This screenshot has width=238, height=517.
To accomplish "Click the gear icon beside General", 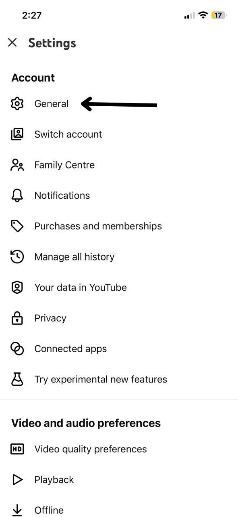I will click(17, 104).
